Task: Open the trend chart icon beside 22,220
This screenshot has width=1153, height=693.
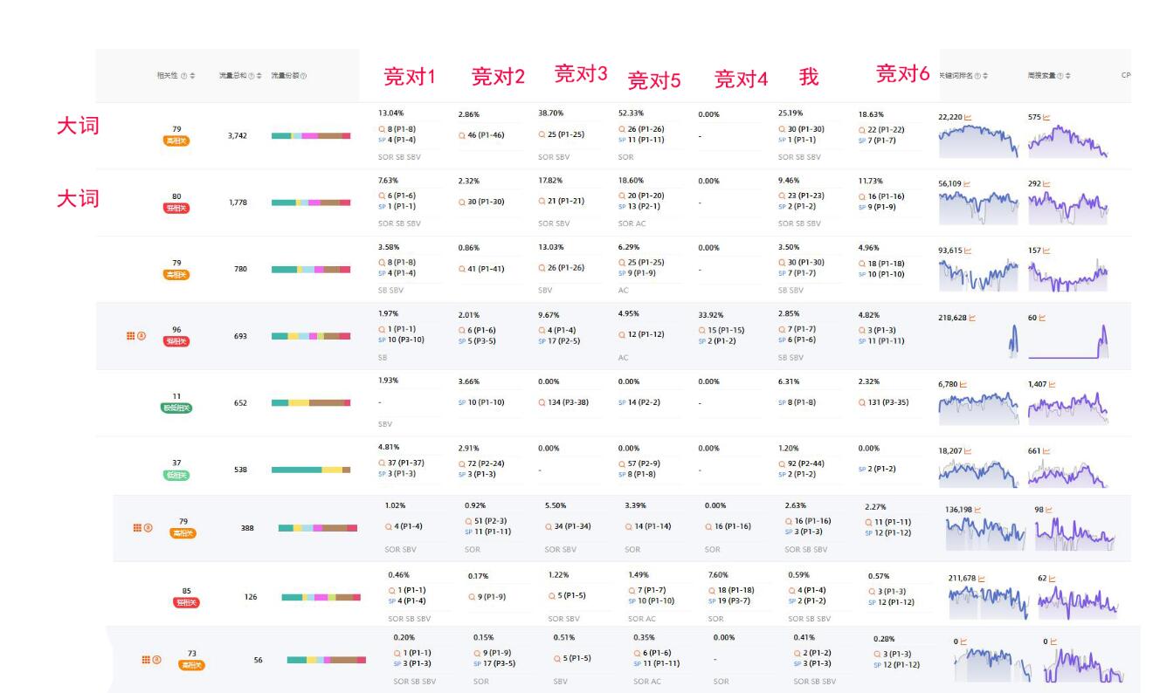Action: (x=969, y=116)
